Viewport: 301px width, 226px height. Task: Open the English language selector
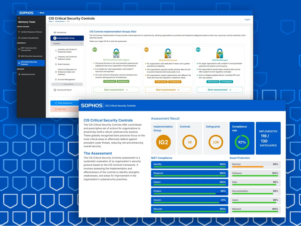coord(247,19)
